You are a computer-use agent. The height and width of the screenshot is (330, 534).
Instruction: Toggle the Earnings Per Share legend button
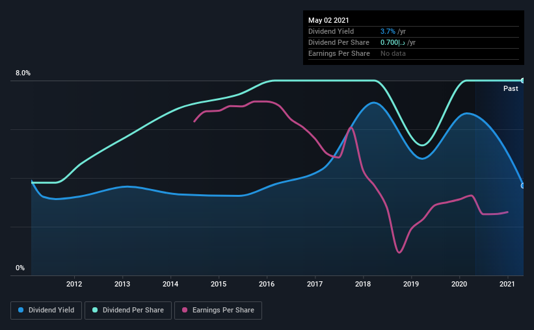(x=218, y=311)
